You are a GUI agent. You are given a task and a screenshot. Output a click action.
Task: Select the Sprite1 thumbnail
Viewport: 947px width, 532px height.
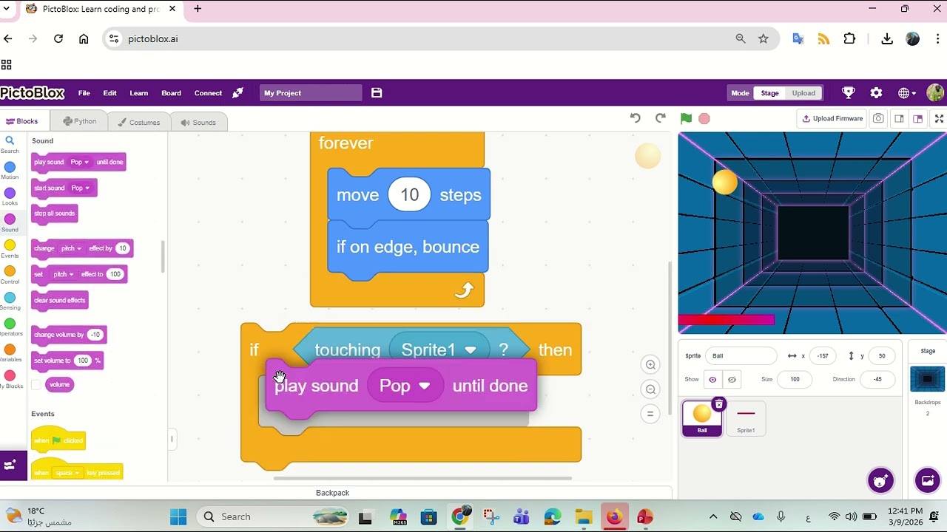746,417
